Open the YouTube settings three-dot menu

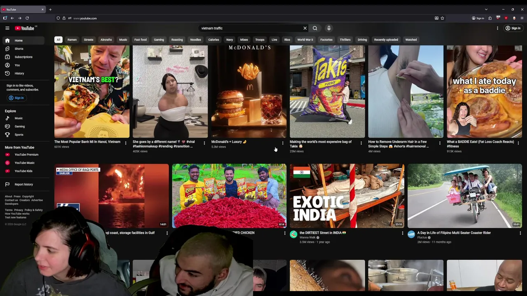pyautogui.click(x=497, y=28)
